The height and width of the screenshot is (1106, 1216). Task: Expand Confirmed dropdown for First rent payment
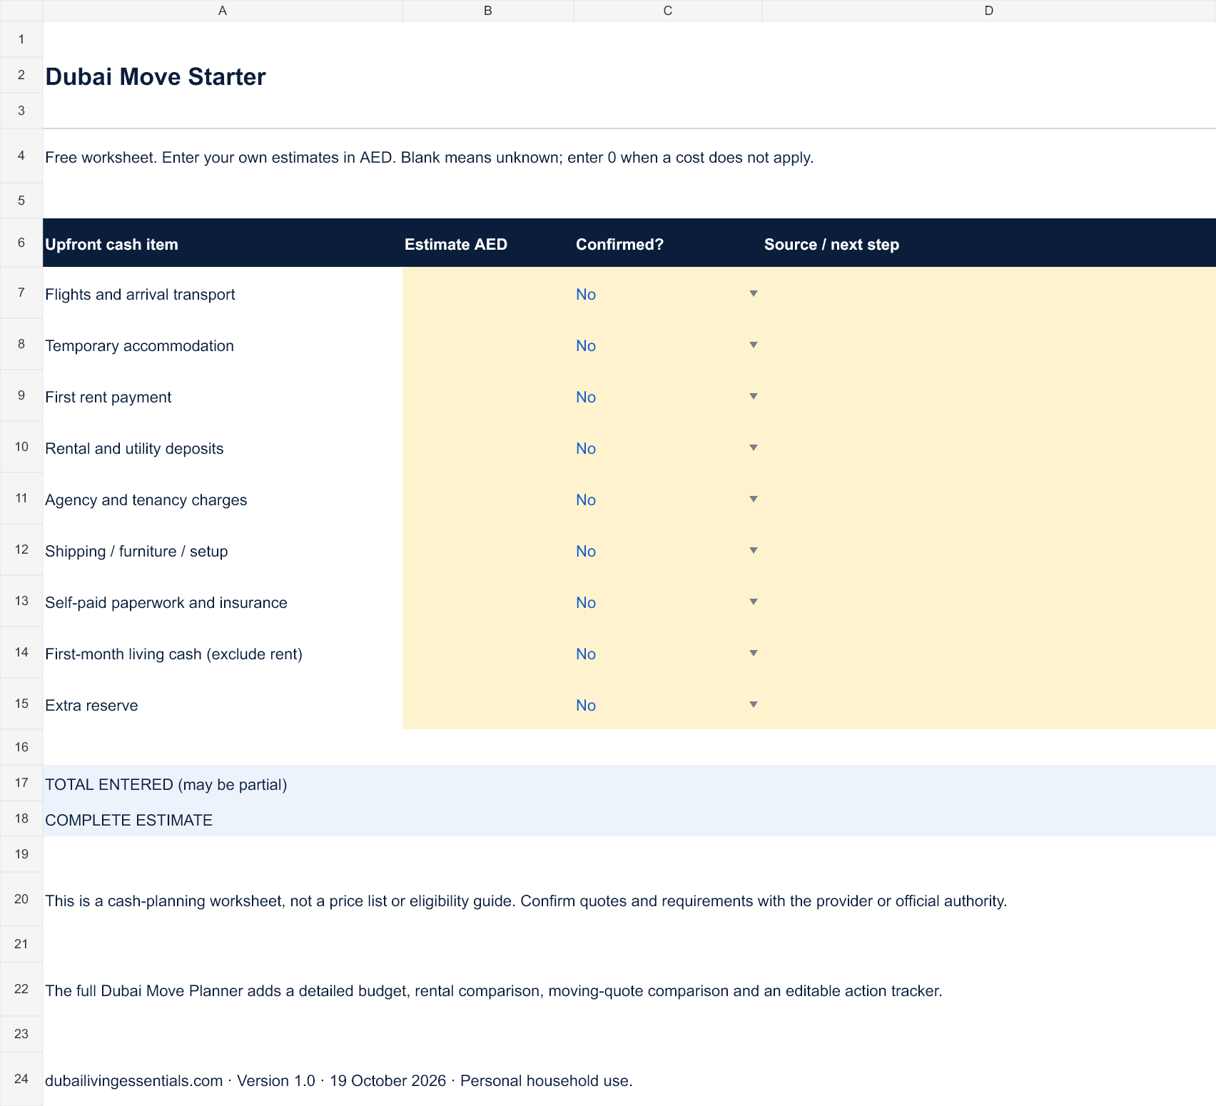pyautogui.click(x=753, y=396)
